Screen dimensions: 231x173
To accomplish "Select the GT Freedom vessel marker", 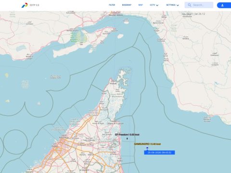I will pos(127,138).
